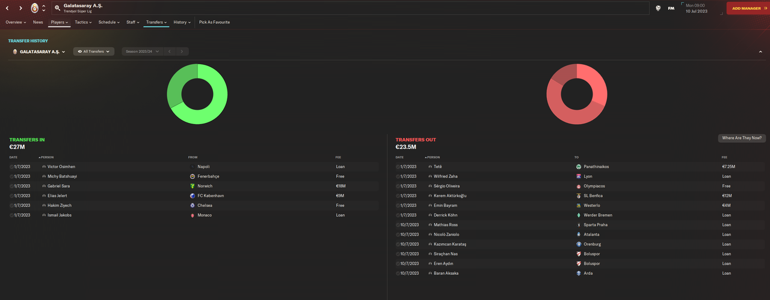Open the News tab
Image resolution: width=770 pixels, height=300 pixels.
pyautogui.click(x=38, y=22)
